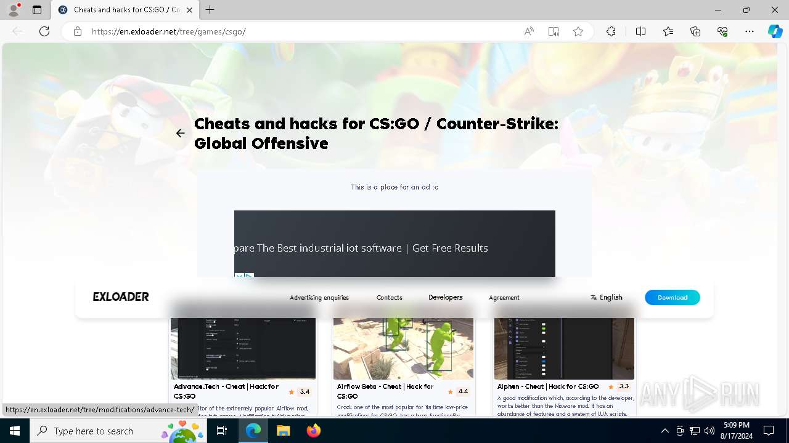
Task: Go back using page arrow beside heading
Action: [x=180, y=133]
